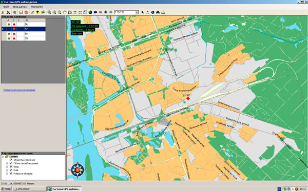
Task: Open the Файл menu
Action: (x=6, y=7)
